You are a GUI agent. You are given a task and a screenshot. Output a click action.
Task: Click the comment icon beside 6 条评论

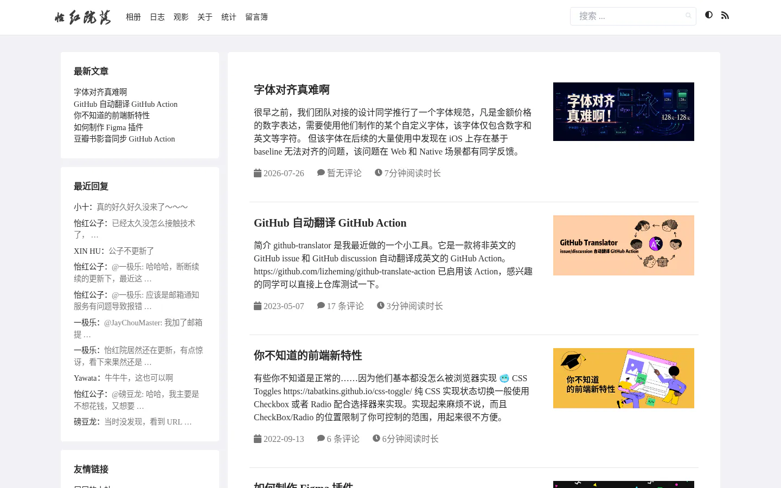click(x=321, y=438)
